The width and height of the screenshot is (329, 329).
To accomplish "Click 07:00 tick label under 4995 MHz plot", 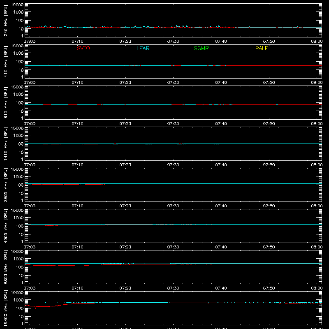I will [30, 247].
